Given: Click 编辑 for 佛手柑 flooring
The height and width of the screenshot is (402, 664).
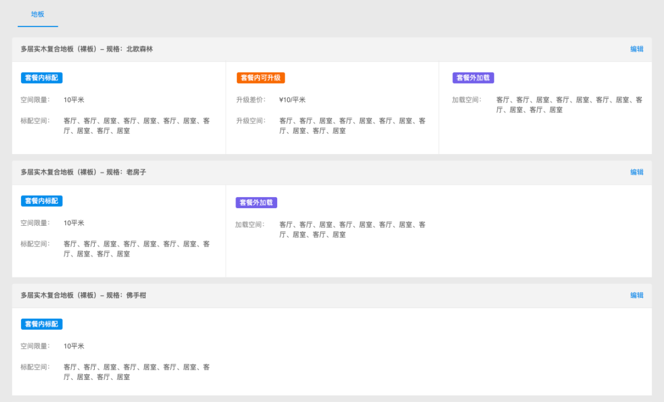Looking at the screenshot, I should pyautogui.click(x=636, y=295).
